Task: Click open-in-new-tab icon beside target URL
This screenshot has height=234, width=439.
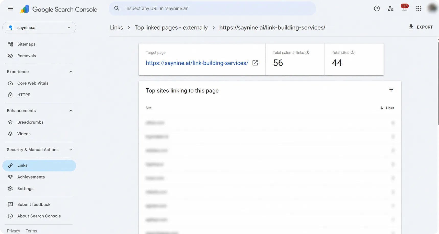Action: (x=255, y=63)
